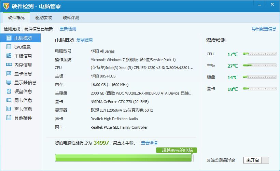The image size is (280, 171).
Task: Click the 导出配置信息 link
Action: 264,29
